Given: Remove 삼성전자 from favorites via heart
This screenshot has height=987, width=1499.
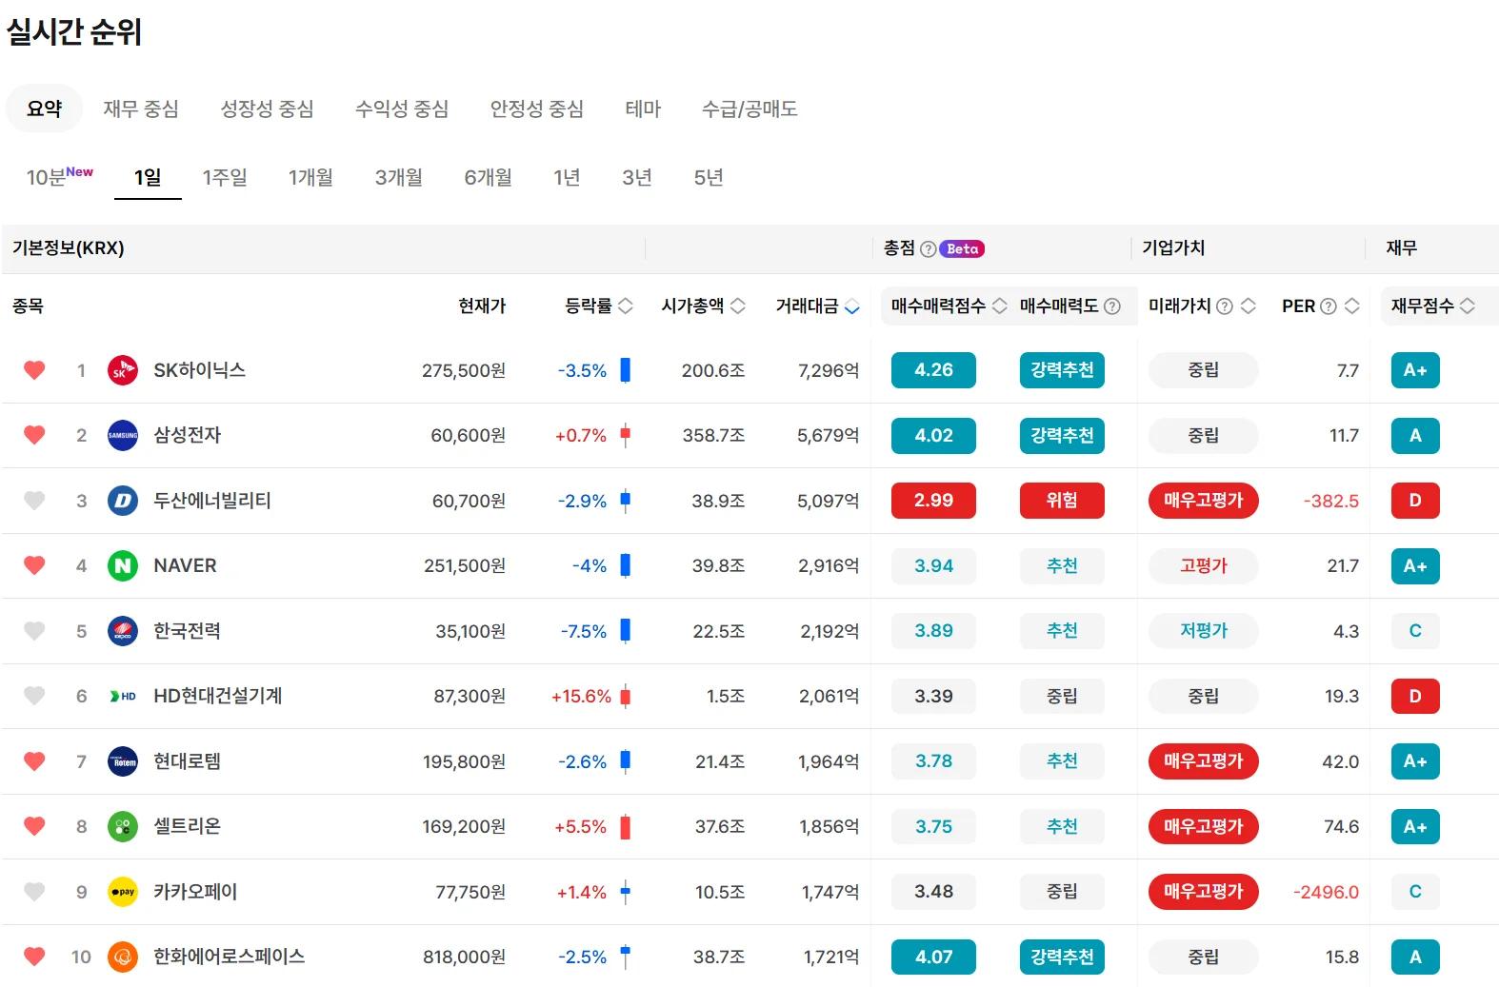Looking at the screenshot, I should (34, 435).
